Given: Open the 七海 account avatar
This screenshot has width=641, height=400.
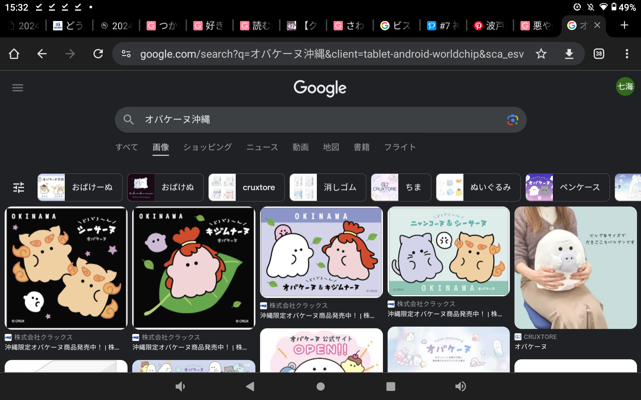Looking at the screenshot, I should coord(625,87).
